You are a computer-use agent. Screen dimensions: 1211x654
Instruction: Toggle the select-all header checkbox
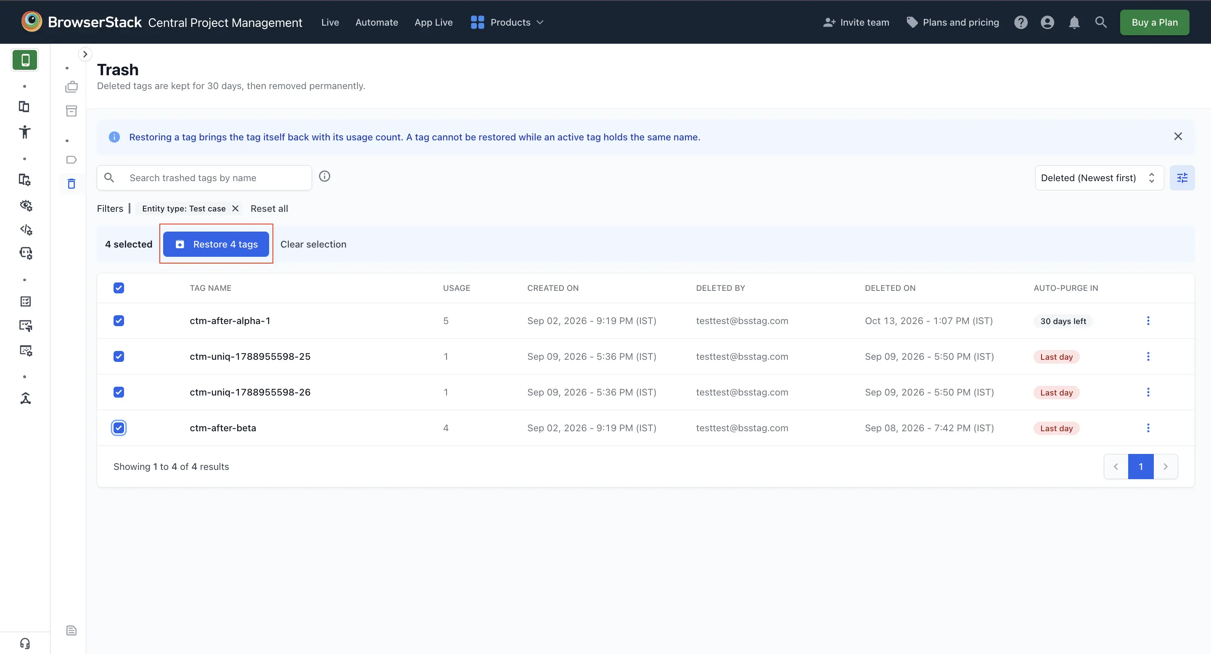(x=119, y=288)
